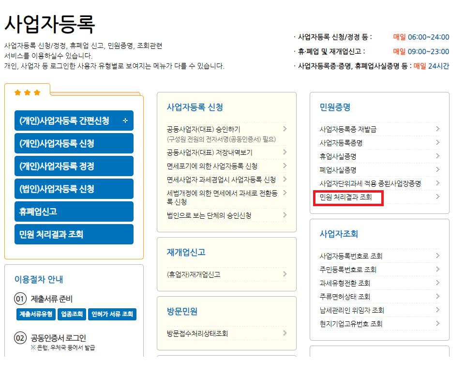This screenshot has width=465, height=392.
Task: Open 휴업사실증명 link
Action: click(338, 157)
